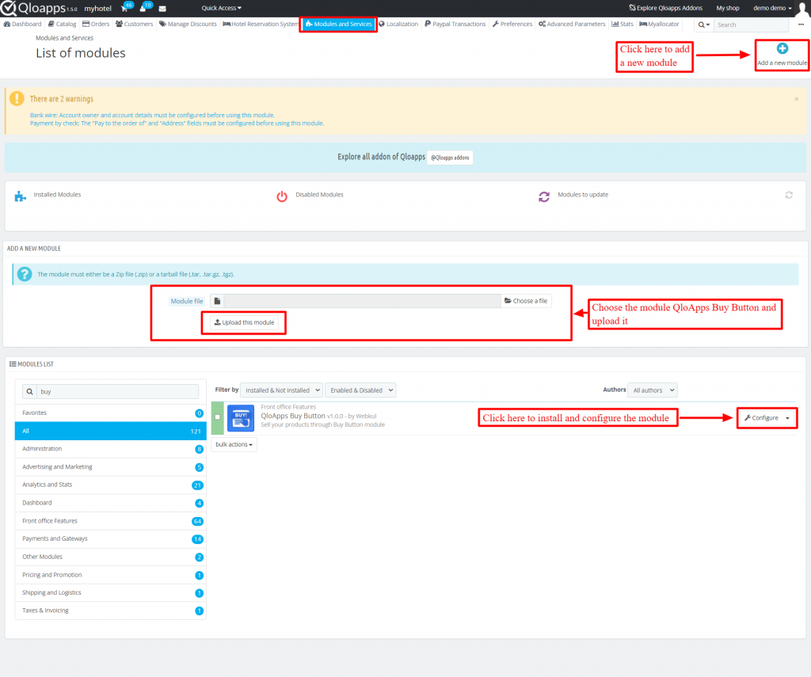Click the Modules and Services breadcrumb
811x677 pixels.
(65, 38)
